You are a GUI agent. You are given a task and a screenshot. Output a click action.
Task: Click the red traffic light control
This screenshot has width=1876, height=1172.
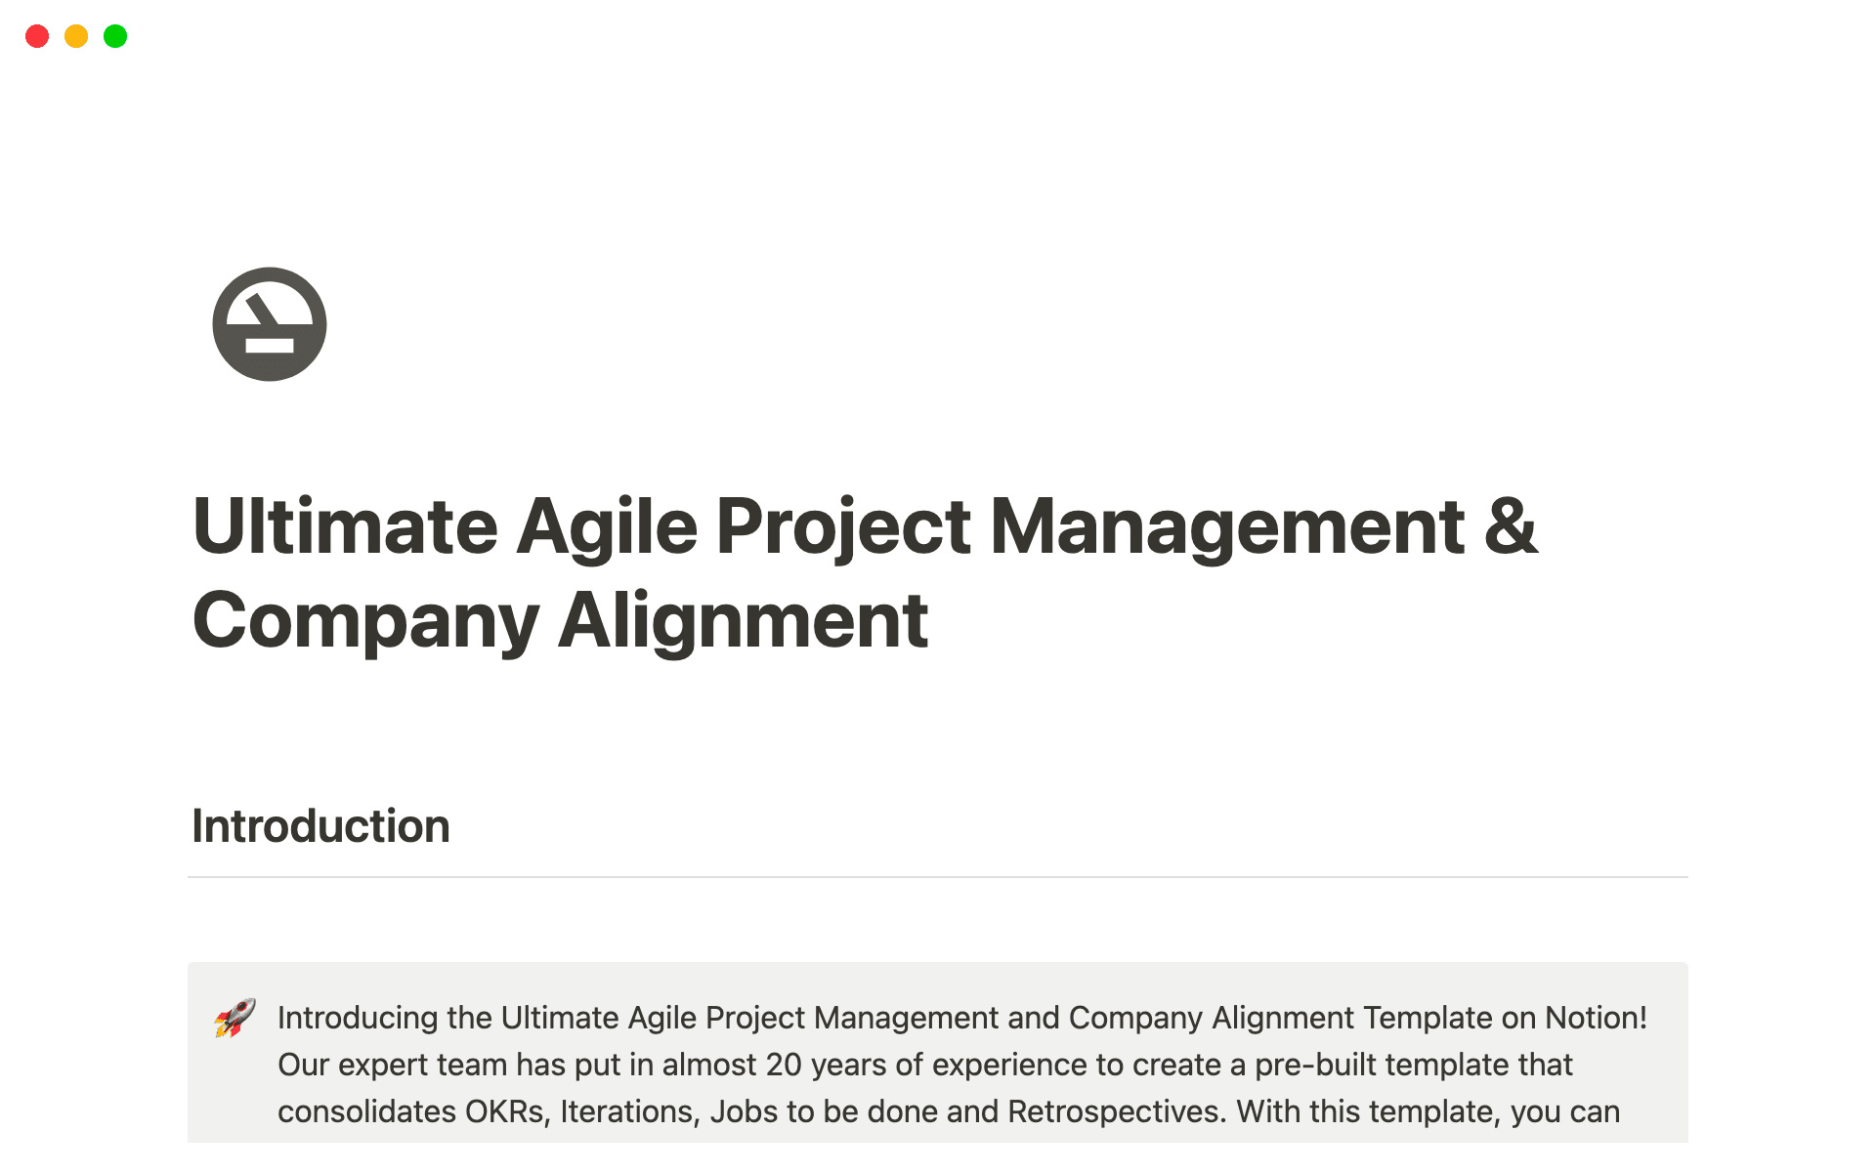pos(37,36)
